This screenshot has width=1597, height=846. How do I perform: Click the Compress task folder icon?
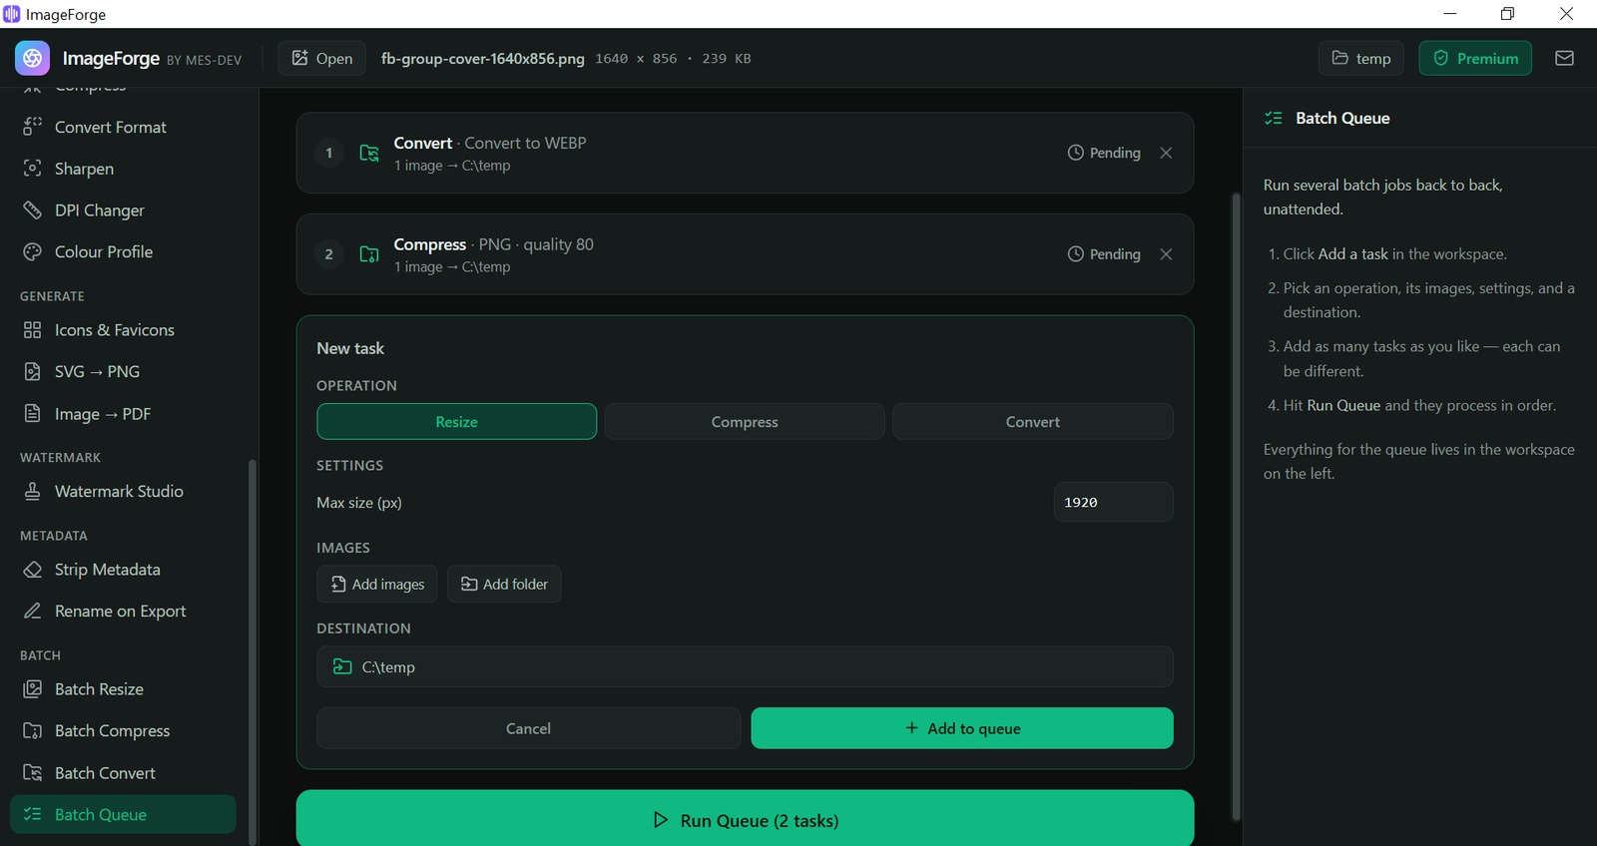click(x=369, y=254)
